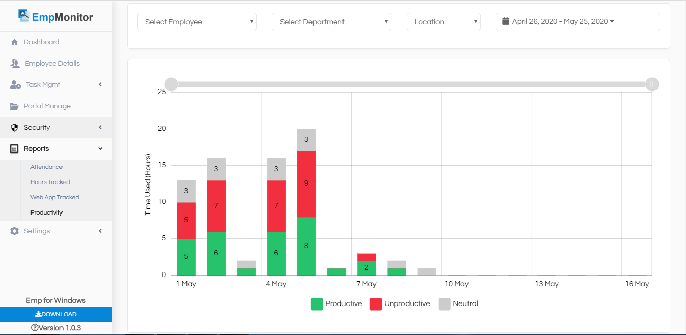This screenshot has height=335, width=686.
Task: Click the version help question icon
Action: (35, 328)
